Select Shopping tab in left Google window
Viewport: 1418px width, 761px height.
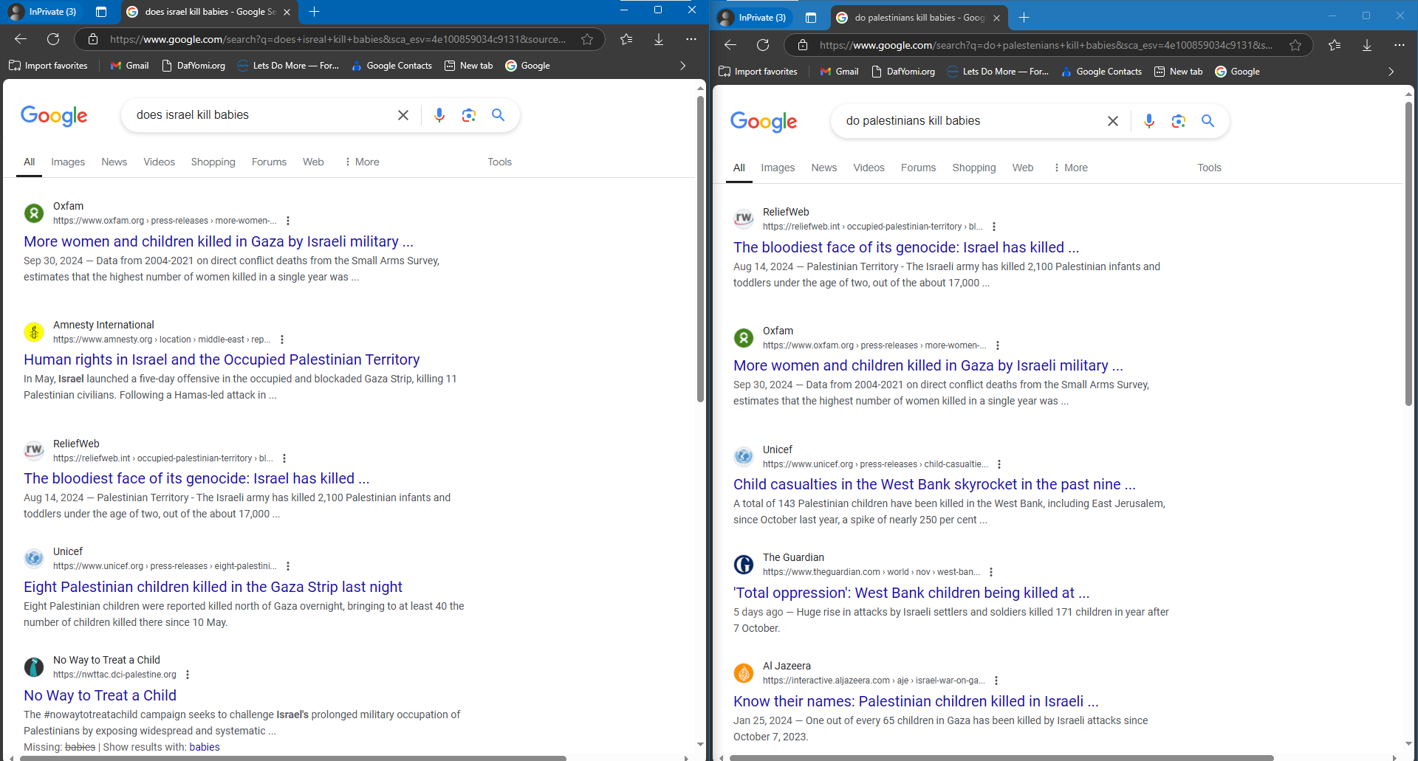[x=213, y=162]
